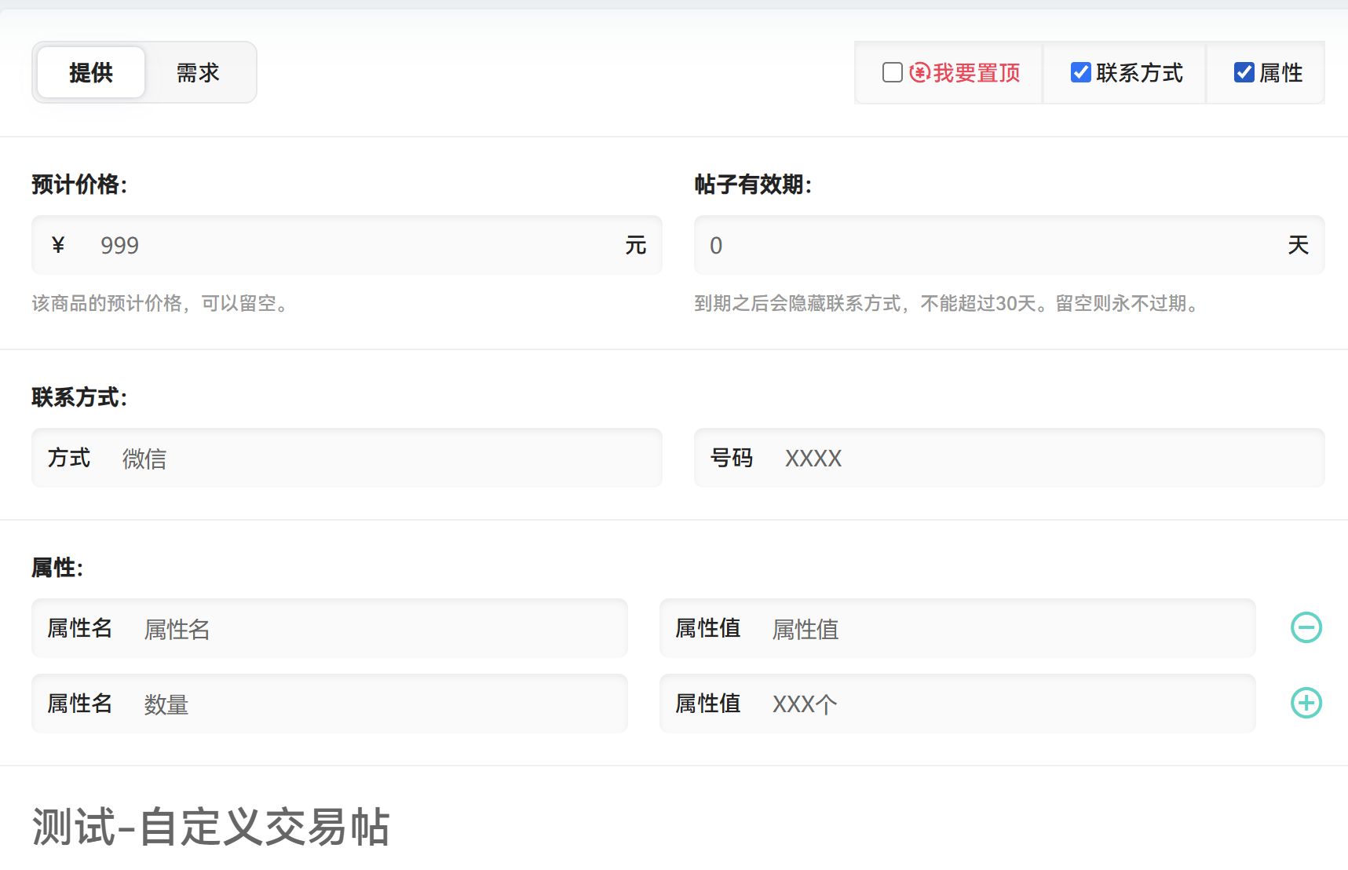Uncheck the 联系方式 checkbox
This screenshot has height=870, width=1348.
(x=1081, y=73)
